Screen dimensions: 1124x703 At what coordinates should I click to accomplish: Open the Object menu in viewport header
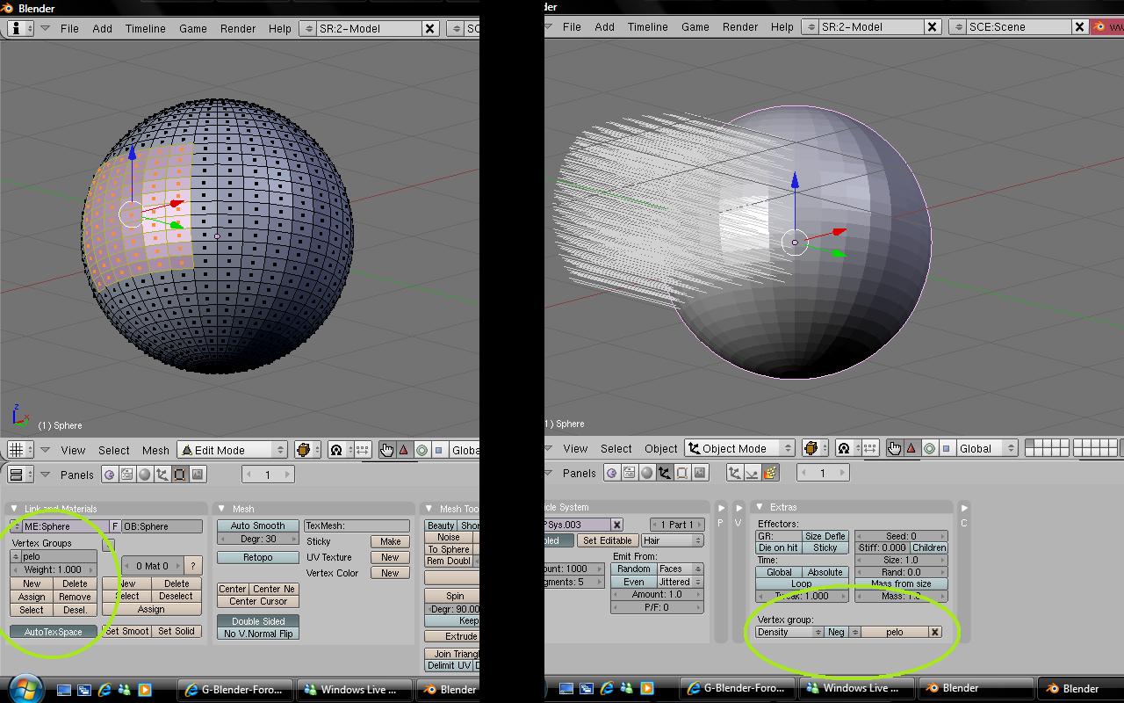(x=660, y=448)
